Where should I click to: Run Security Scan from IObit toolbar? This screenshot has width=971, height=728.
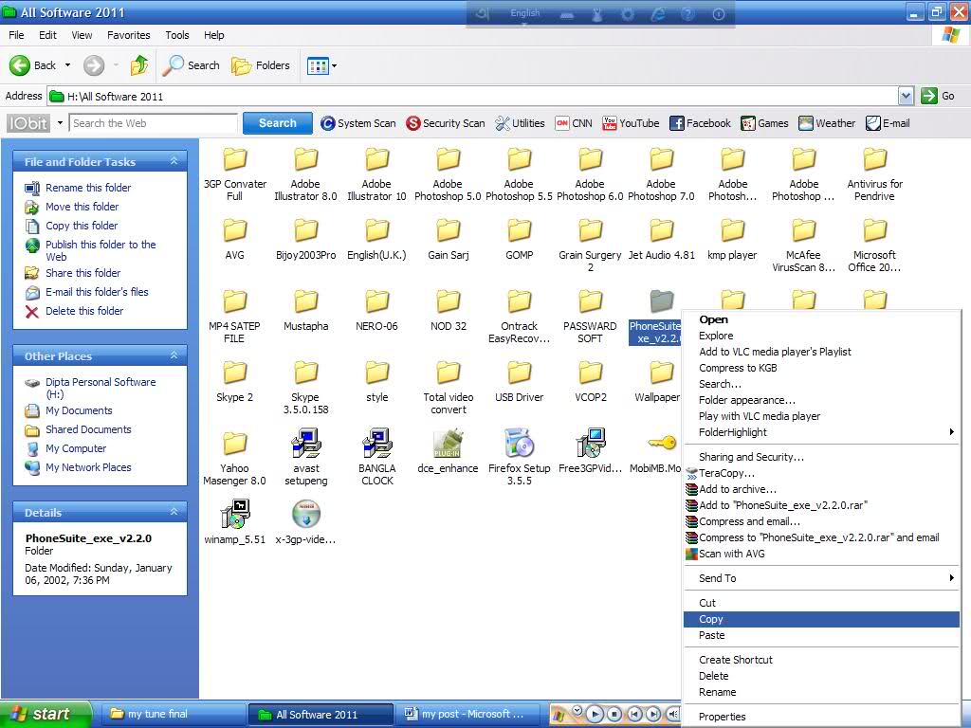coord(446,123)
